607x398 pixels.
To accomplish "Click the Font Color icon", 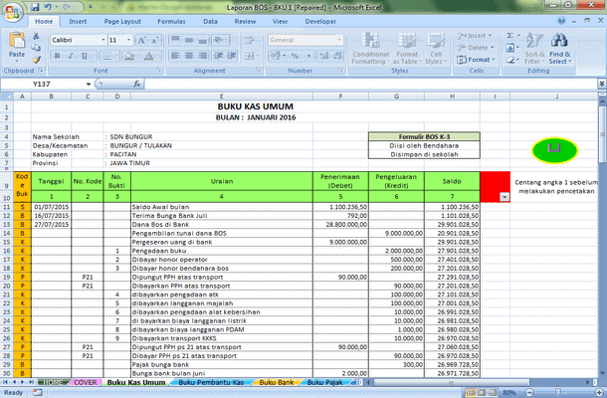I will (x=148, y=56).
